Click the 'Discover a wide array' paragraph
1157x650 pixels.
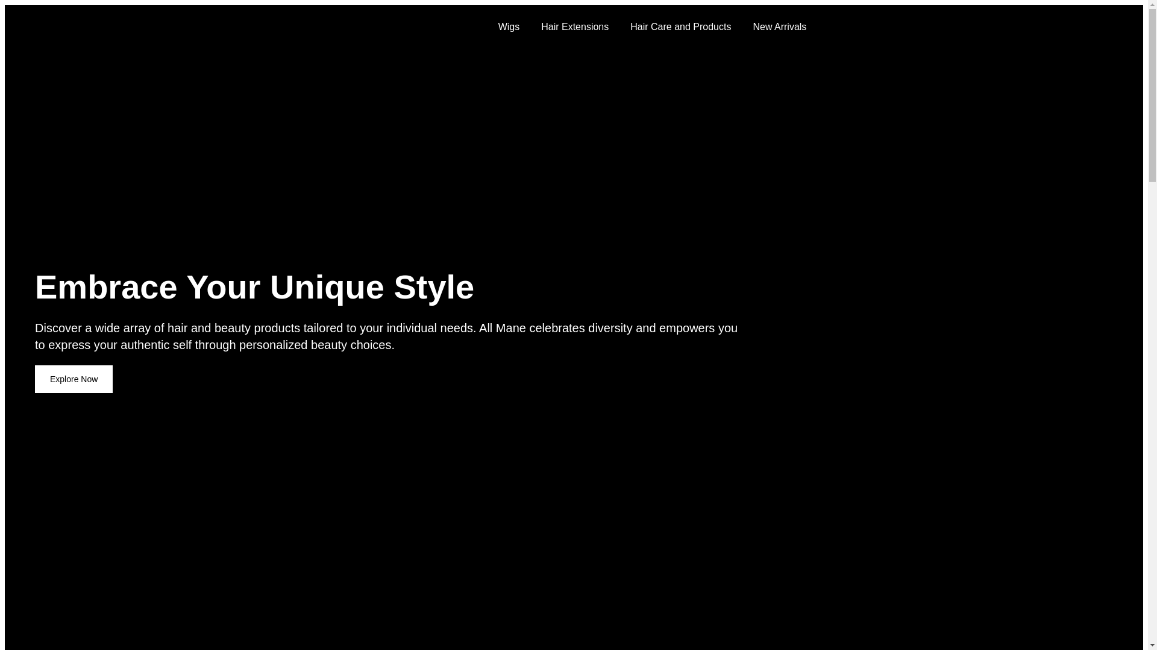click(x=386, y=336)
